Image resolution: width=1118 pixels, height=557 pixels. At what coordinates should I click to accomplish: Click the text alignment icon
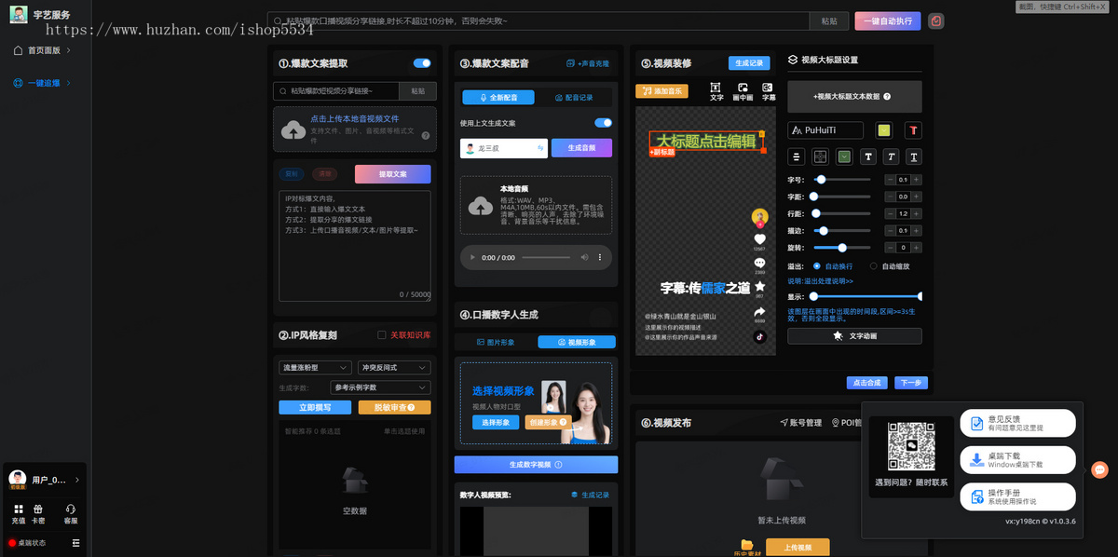tap(797, 156)
